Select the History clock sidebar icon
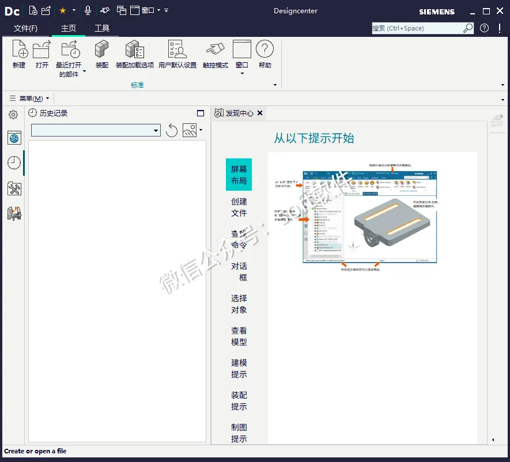The height and width of the screenshot is (462, 510). pos(14,162)
